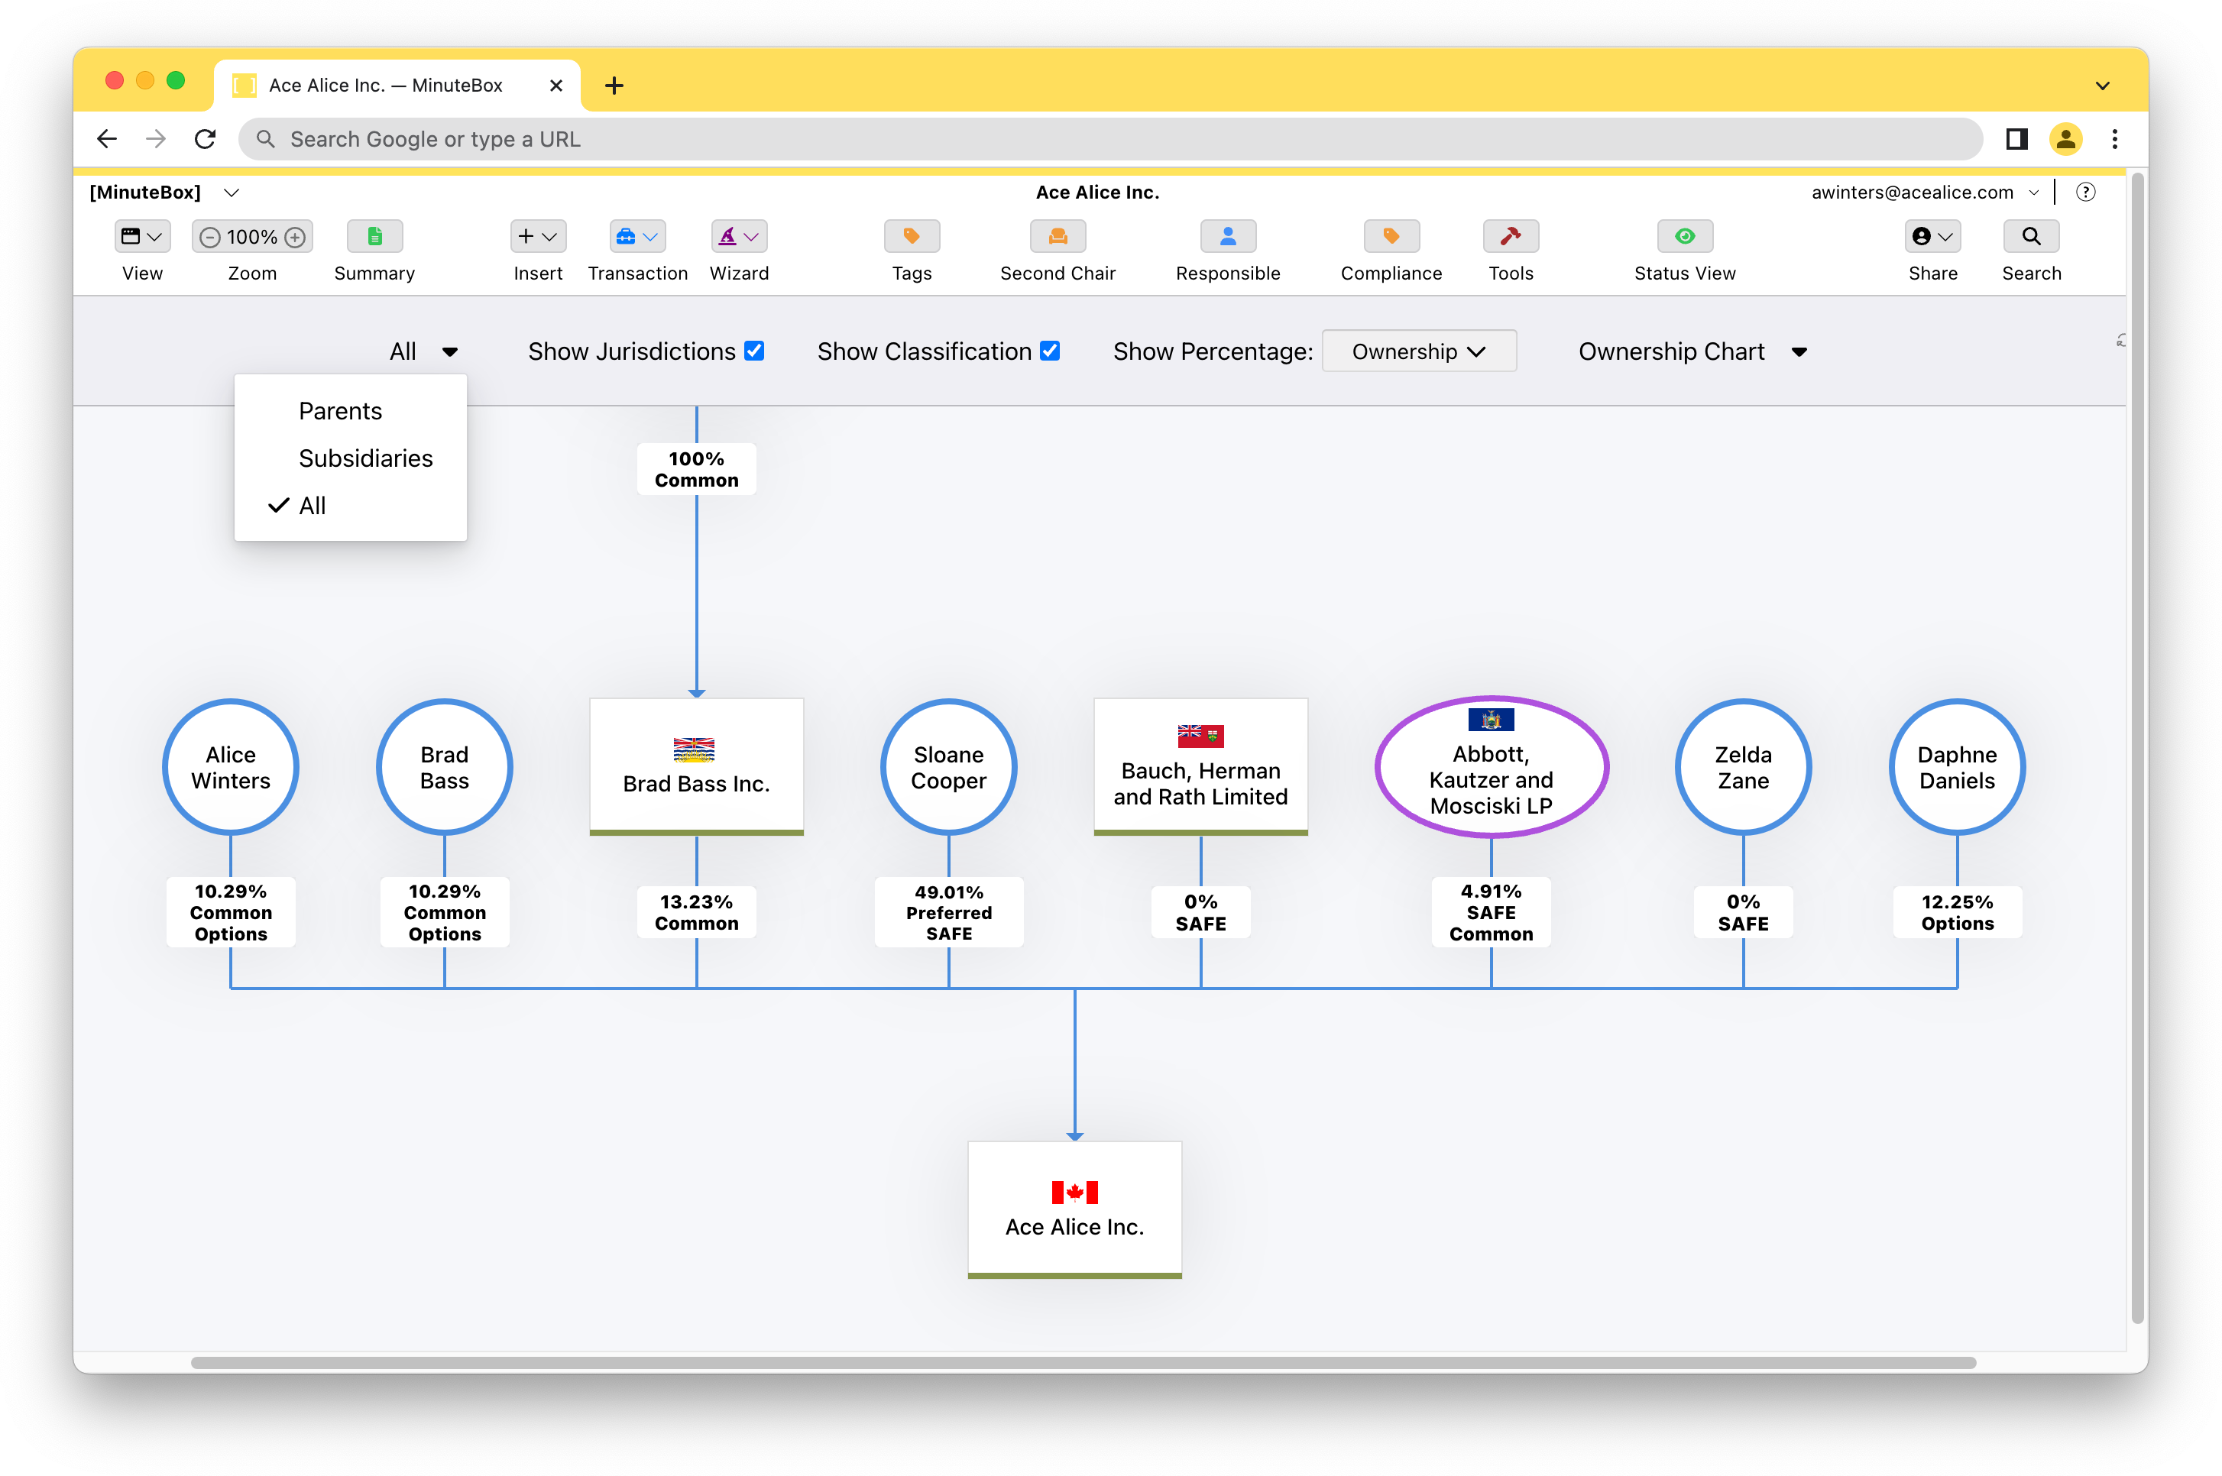This screenshot has width=2222, height=1476.
Task: Select the Brad Bass person node
Action: point(443,767)
